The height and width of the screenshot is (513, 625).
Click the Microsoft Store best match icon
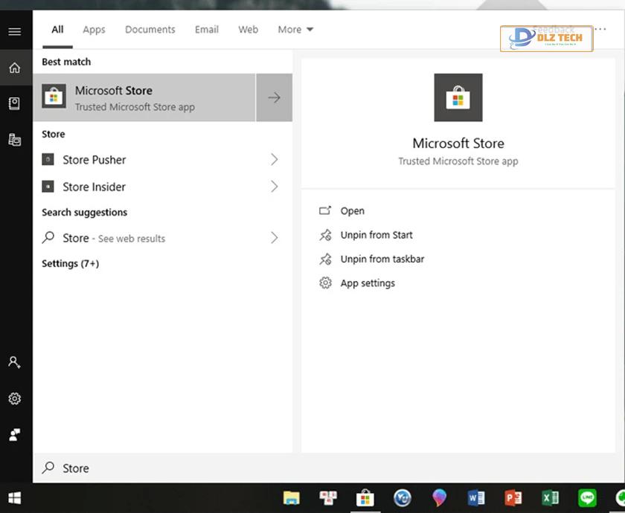click(54, 97)
